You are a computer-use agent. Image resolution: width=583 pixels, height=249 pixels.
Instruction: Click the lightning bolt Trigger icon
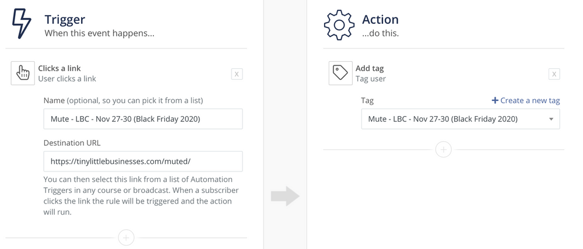click(22, 24)
